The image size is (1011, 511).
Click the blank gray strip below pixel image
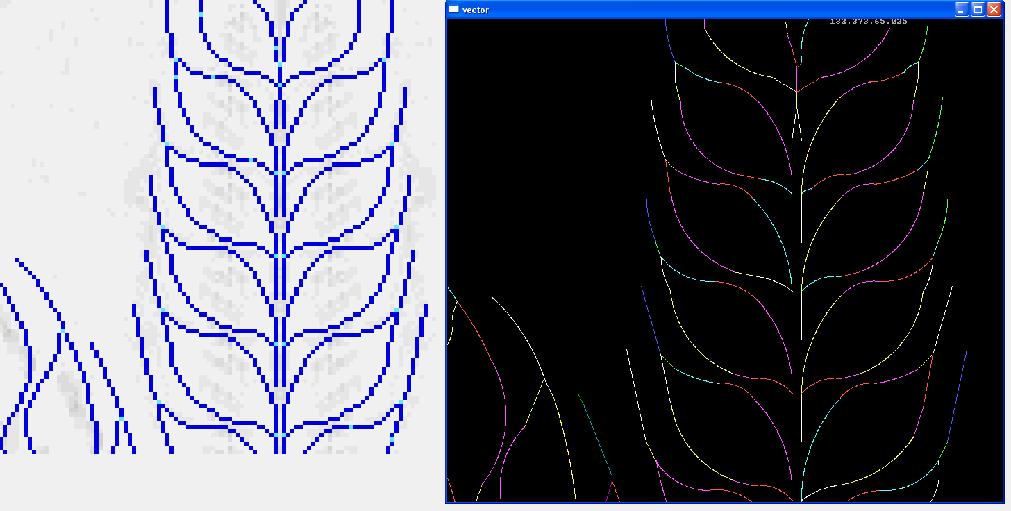tap(222, 483)
